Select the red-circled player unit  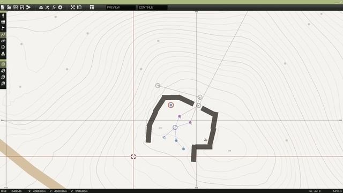pos(170,105)
